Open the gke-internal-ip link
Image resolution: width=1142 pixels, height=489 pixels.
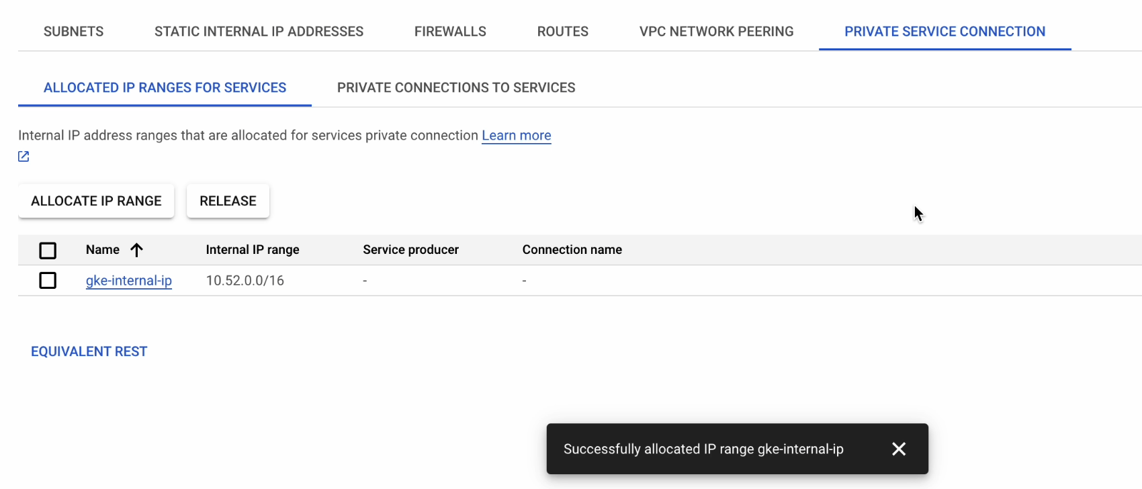tap(129, 281)
